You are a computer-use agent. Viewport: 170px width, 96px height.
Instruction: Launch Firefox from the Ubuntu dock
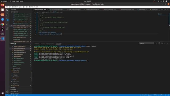tap(3, 5)
